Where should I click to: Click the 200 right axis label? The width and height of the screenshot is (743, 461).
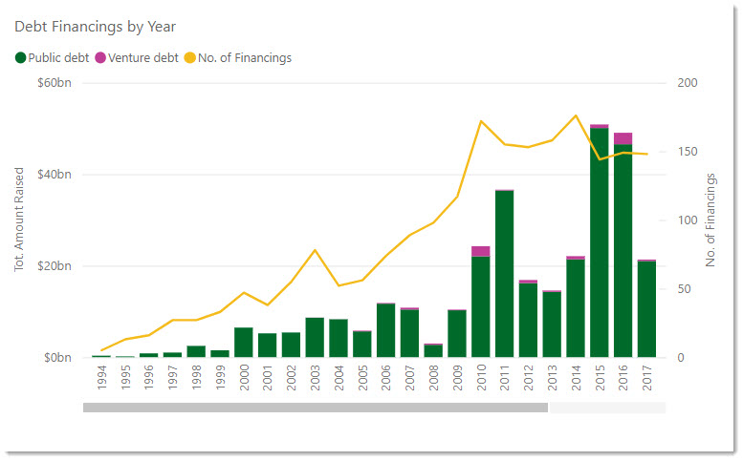point(688,83)
